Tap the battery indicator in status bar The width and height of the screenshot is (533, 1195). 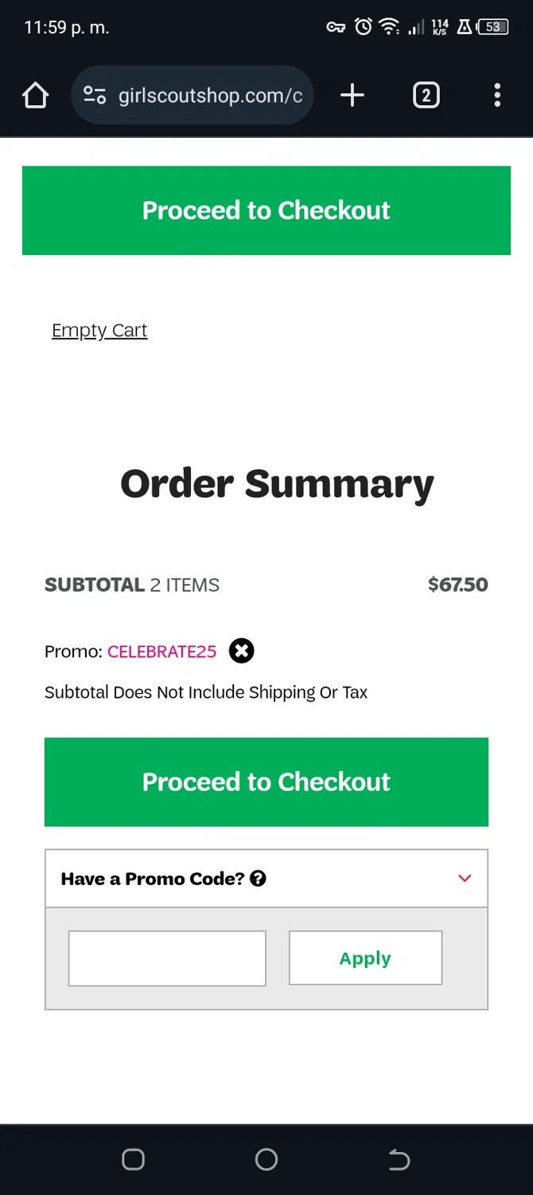click(x=492, y=27)
